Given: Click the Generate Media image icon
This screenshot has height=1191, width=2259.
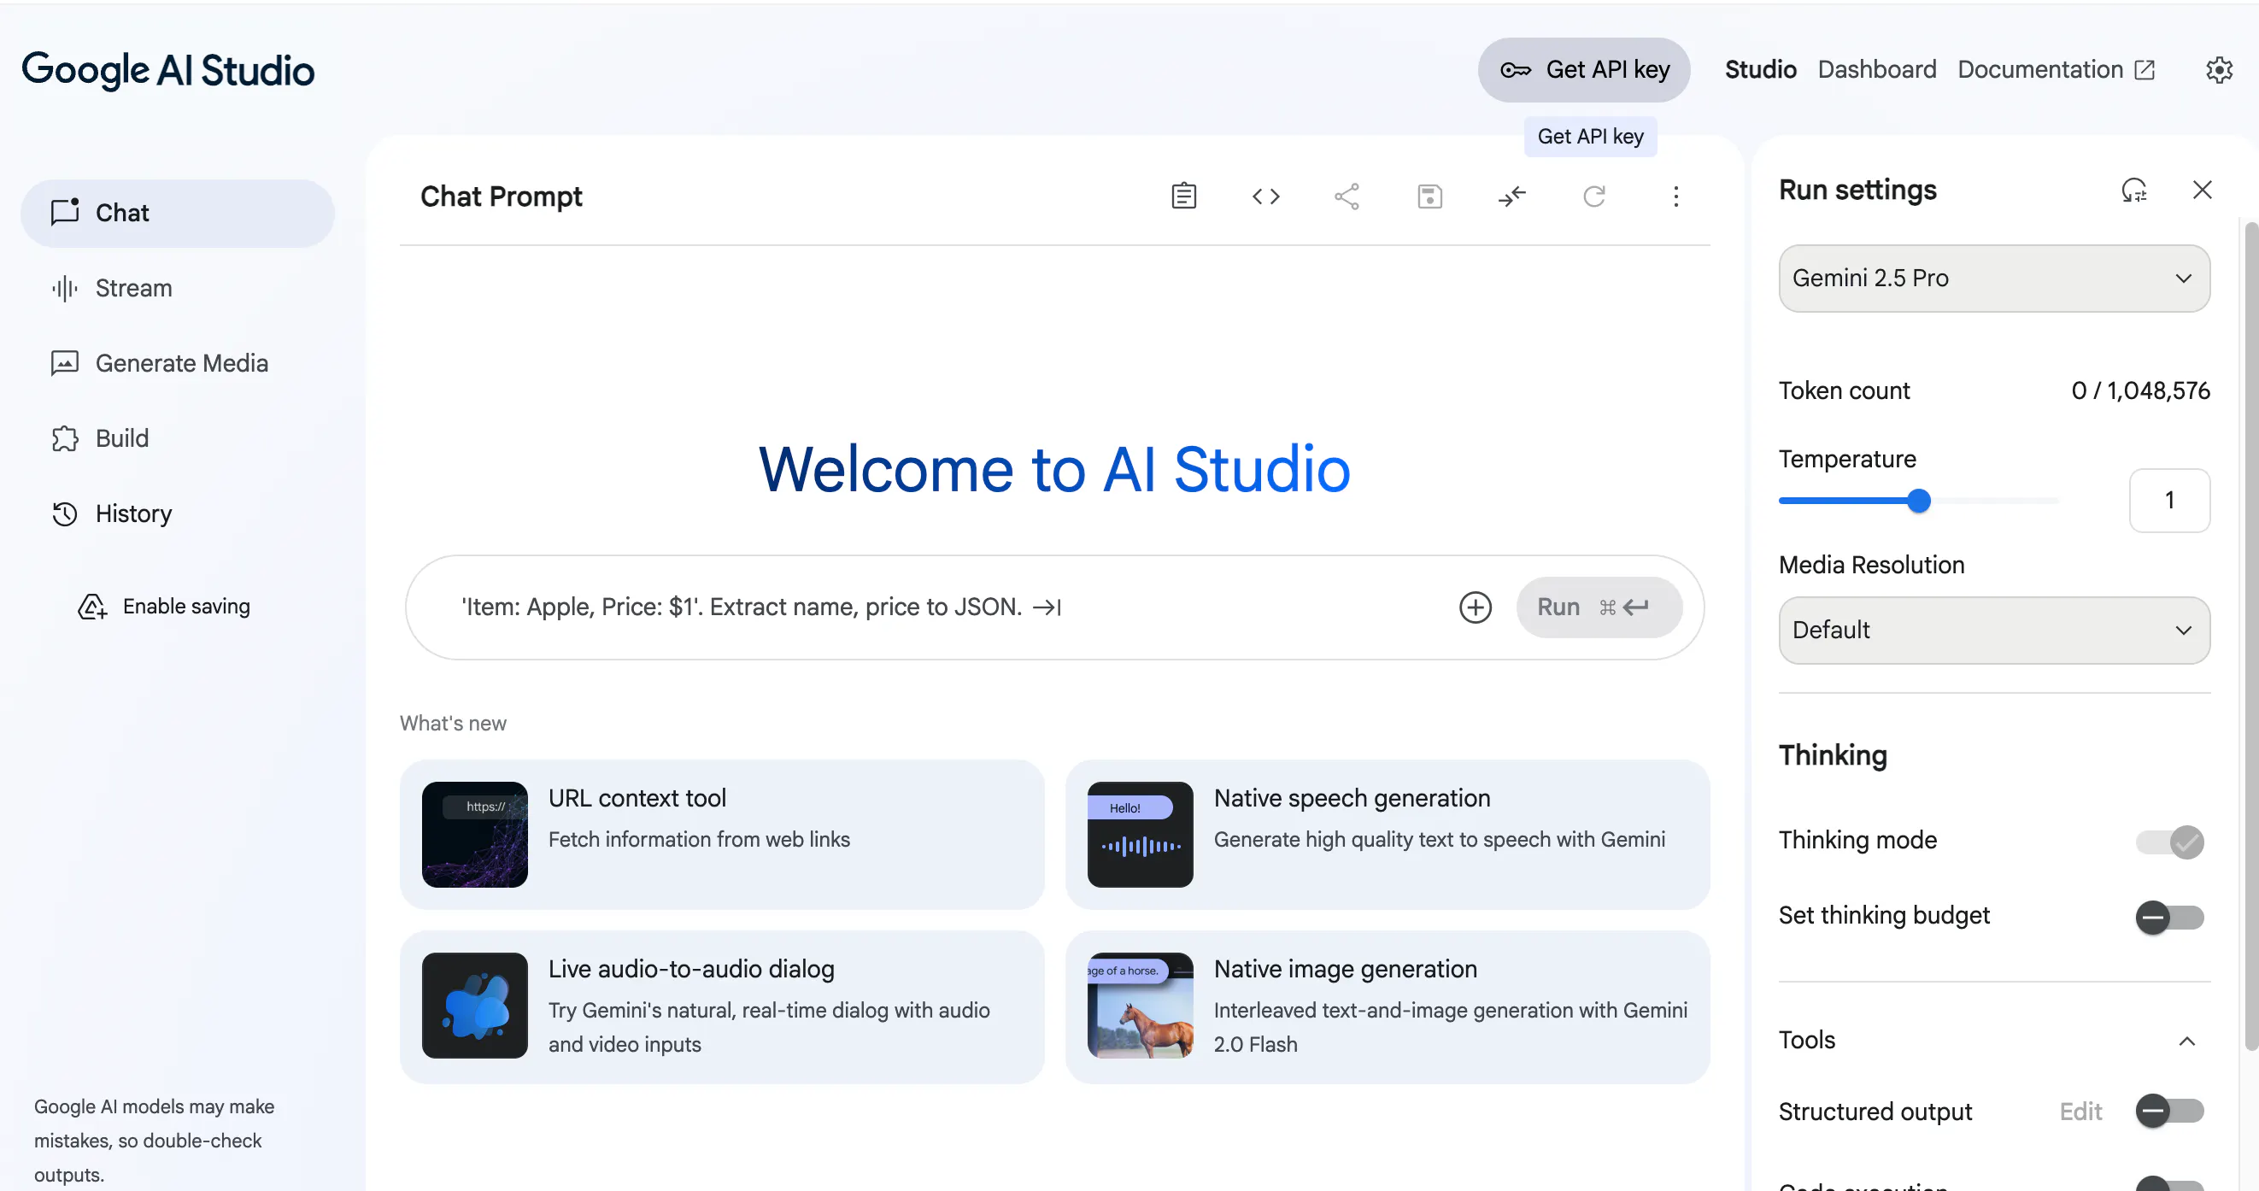Looking at the screenshot, I should (x=65, y=363).
